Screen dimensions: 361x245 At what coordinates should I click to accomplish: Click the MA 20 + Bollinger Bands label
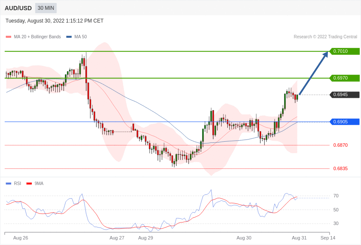click(x=37, y=37)
